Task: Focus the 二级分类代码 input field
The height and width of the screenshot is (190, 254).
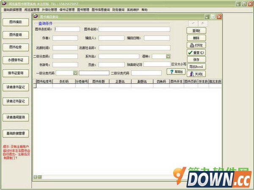Action: [146, 73]
